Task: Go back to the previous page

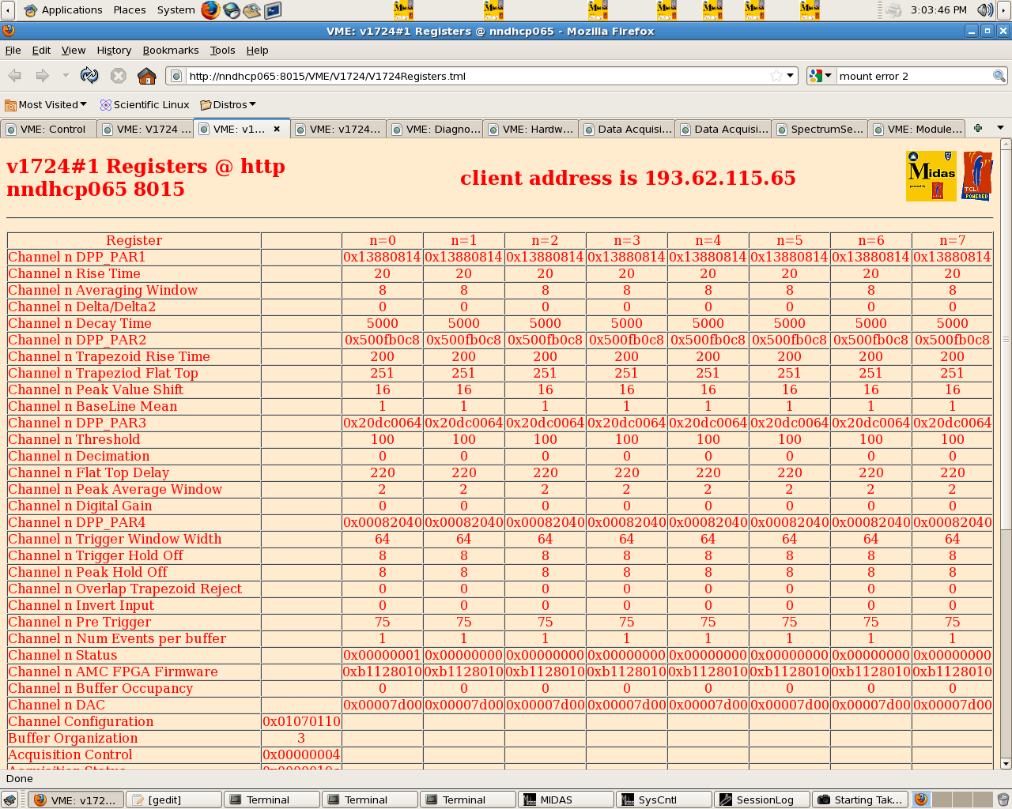Action: click(14, 76)
